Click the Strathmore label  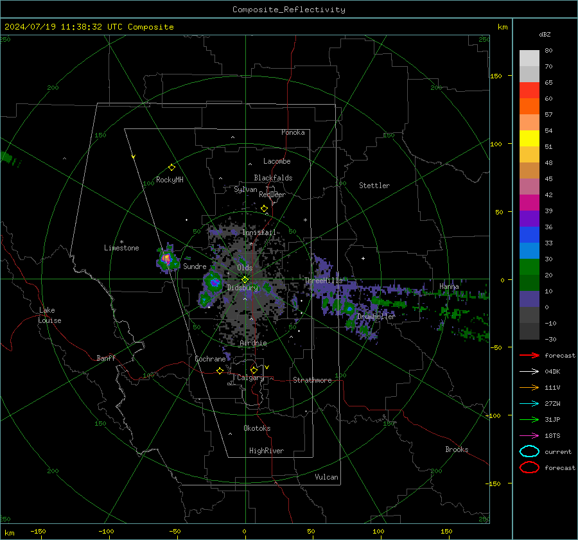312,380
